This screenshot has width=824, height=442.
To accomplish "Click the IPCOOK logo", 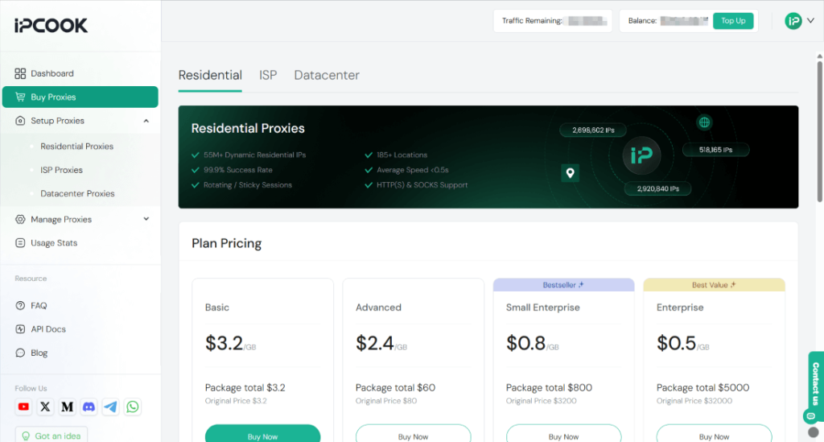I will (x=51, y=26).
